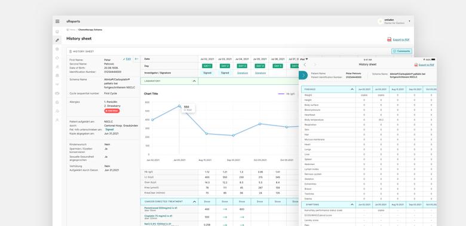Click the top circular icon in left sidebar
466x226 pixels.
click(57, 32)
